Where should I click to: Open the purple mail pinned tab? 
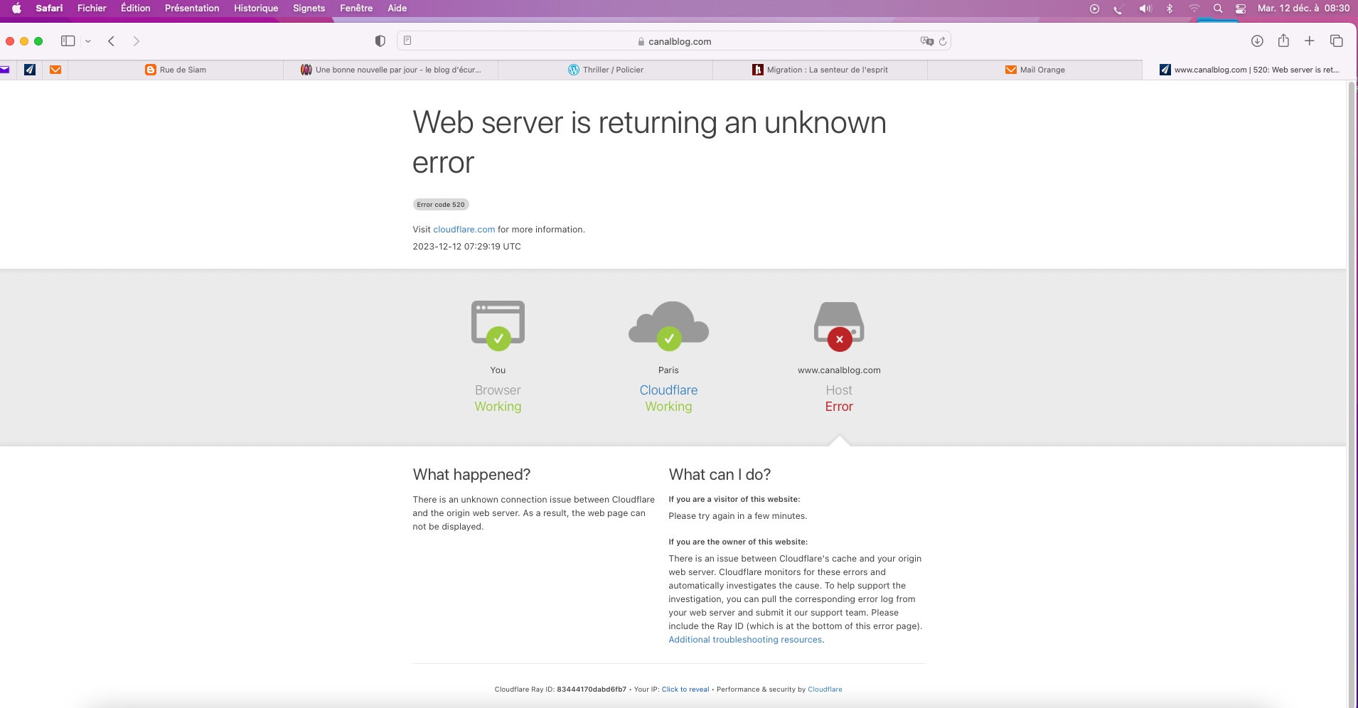point(5,70)
